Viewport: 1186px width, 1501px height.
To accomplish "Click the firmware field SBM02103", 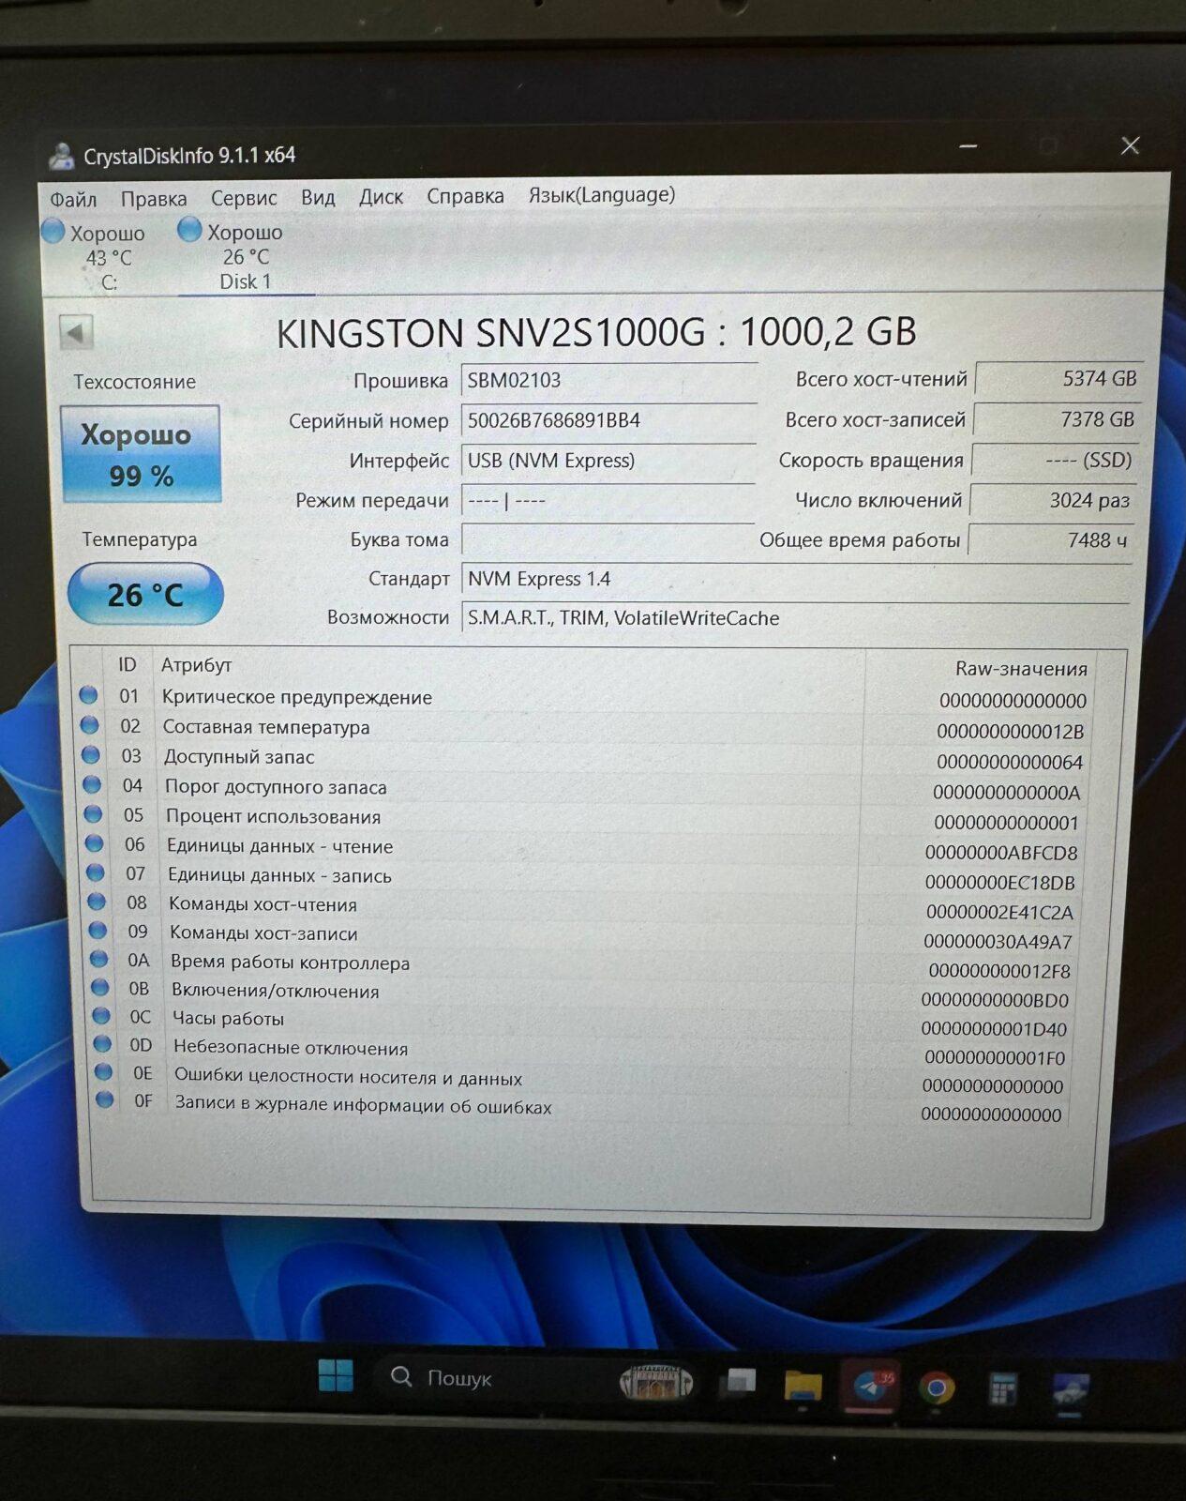I will (608, 380).
